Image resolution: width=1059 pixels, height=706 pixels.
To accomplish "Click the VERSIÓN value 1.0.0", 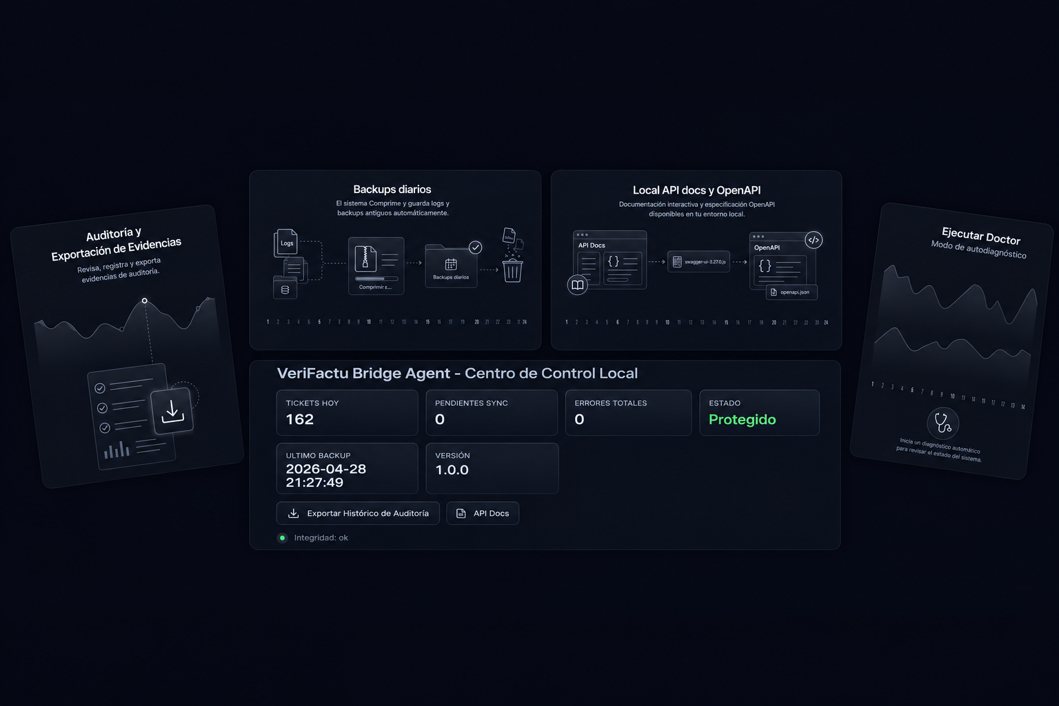I will [452, 470].
